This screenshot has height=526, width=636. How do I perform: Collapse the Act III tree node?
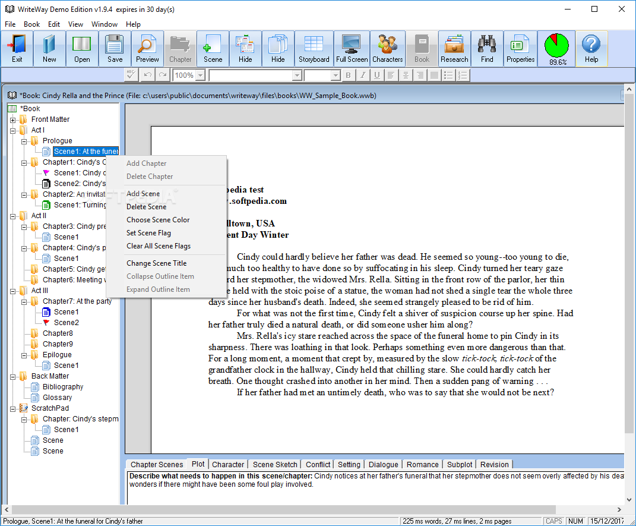(13, 291)
